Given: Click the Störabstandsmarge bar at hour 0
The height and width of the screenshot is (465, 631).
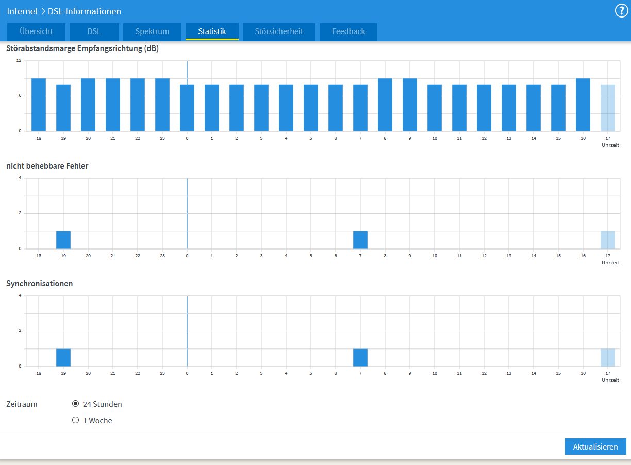Looking at the screenshot, I should [x=187, y=108].
